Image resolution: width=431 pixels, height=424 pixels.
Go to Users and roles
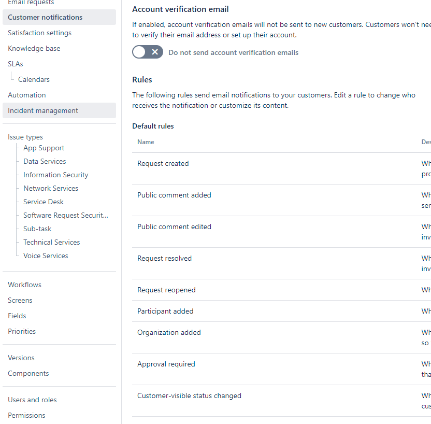pyautogui.click(x=32, y=400)
